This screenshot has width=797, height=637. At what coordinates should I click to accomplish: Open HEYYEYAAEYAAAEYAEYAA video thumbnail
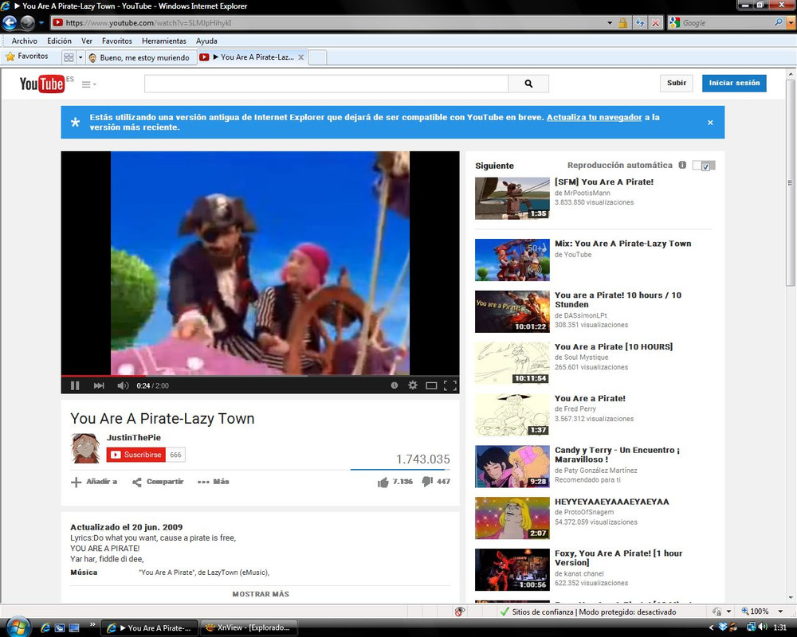point(512,518)
